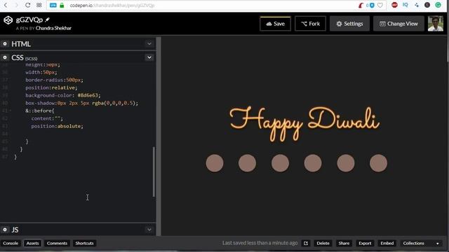
Task: Open the CSS panel dropdown menu
Action: tap(149, 57)
